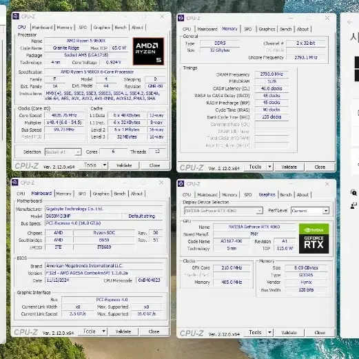Click Tools button in Graphics window

coord(255,332)
